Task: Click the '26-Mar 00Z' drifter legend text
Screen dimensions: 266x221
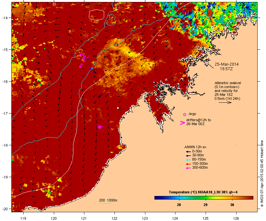Action: tap(195, 124)
